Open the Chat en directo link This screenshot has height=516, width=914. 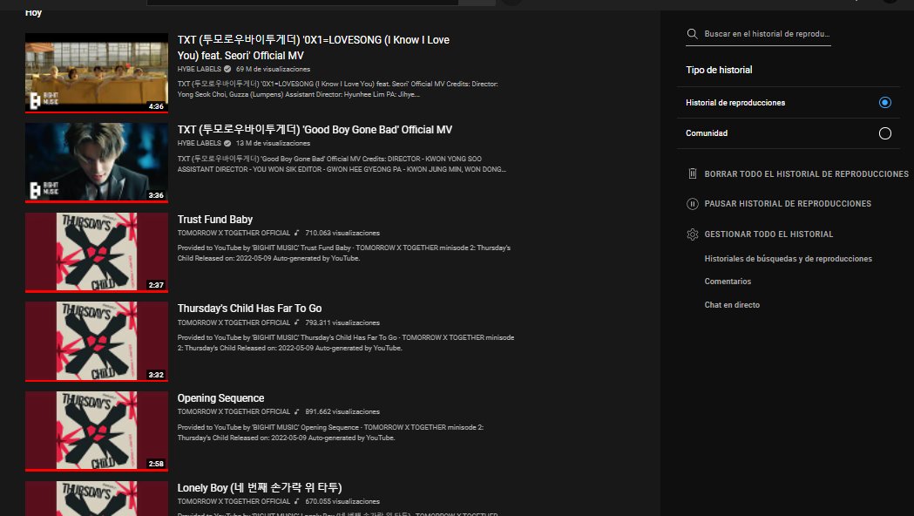point(732,304)
